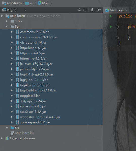Viewport: 136px width, 151px height.
Task: Select the External Libraries label
Action: pos(23,138)
